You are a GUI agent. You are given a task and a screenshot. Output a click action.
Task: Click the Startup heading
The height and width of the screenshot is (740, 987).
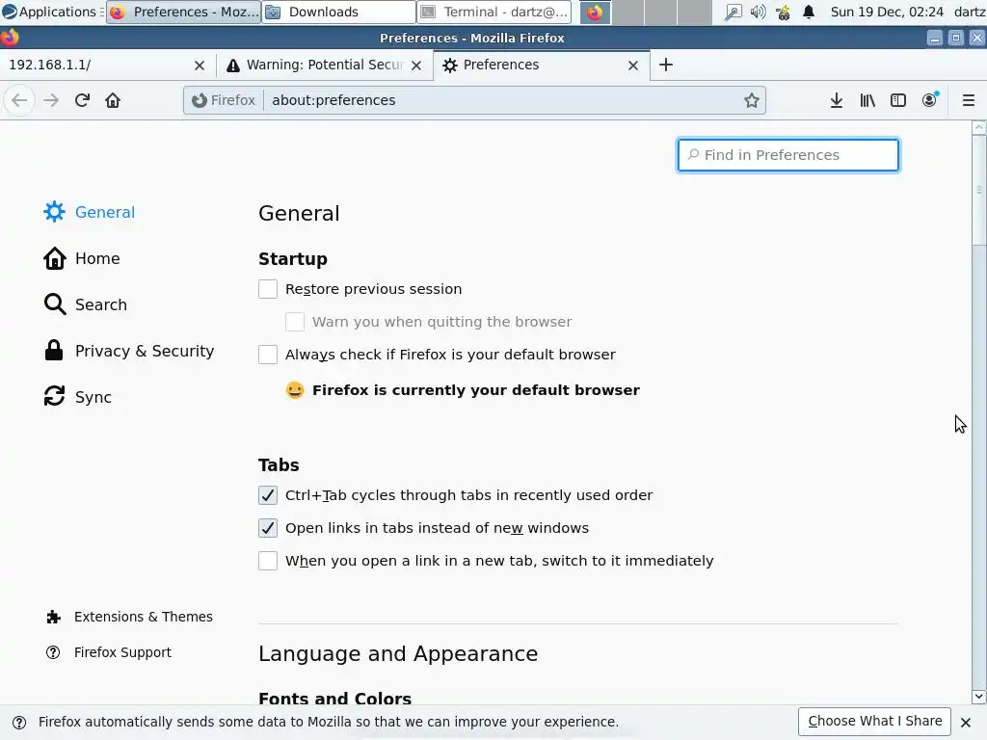tap(293, 258)
